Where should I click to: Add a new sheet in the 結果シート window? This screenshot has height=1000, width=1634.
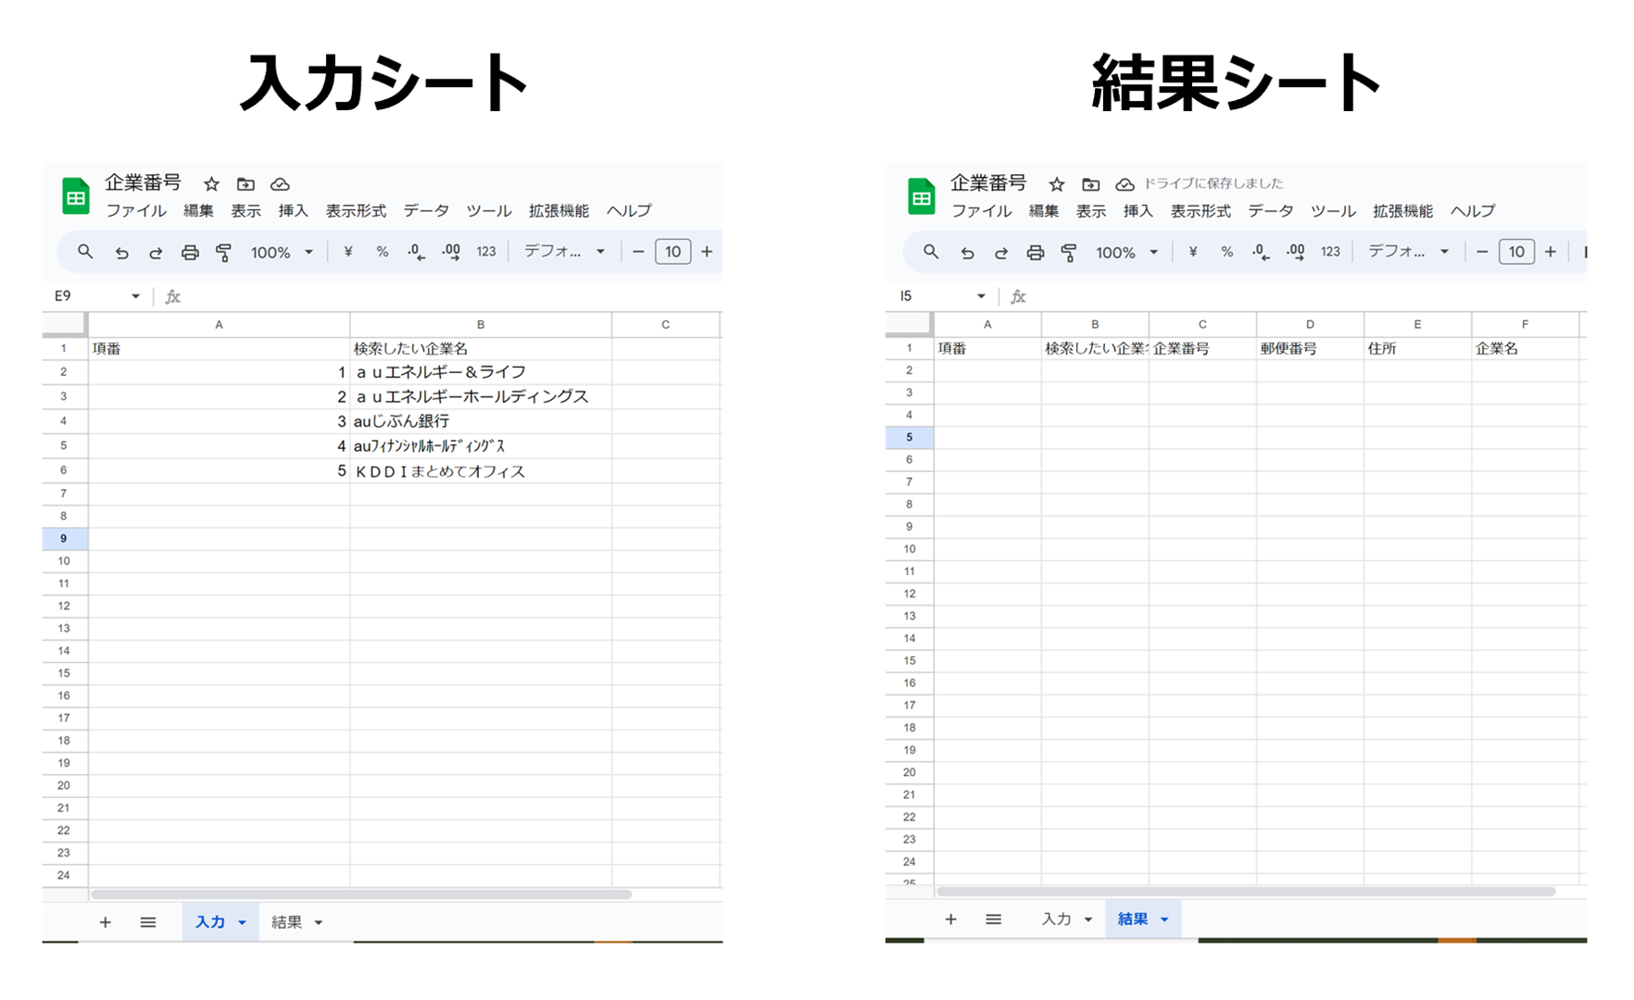tap(950, 919)
